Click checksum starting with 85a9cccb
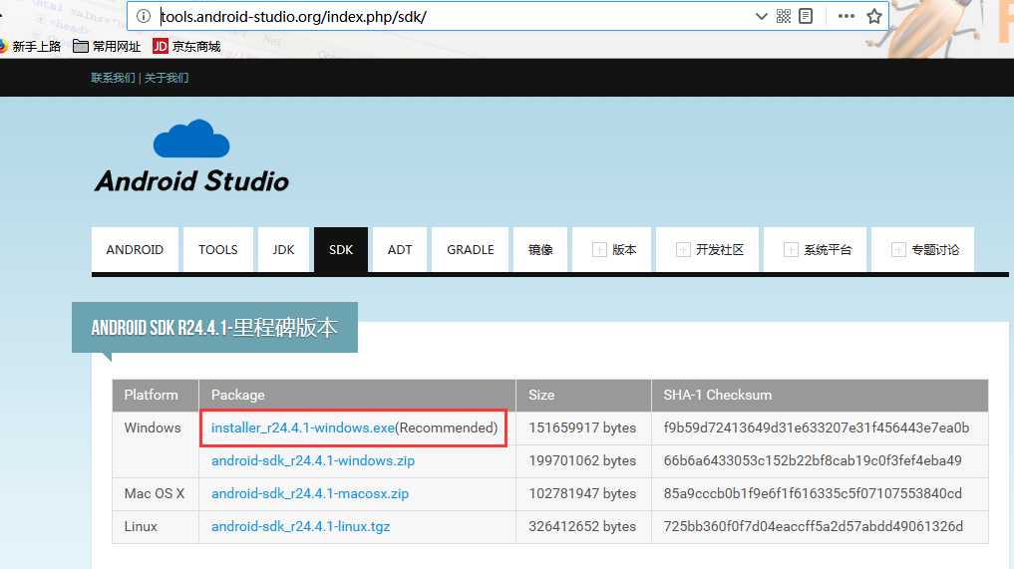This screenshot has height=569, width=1014. pos(813,494)
